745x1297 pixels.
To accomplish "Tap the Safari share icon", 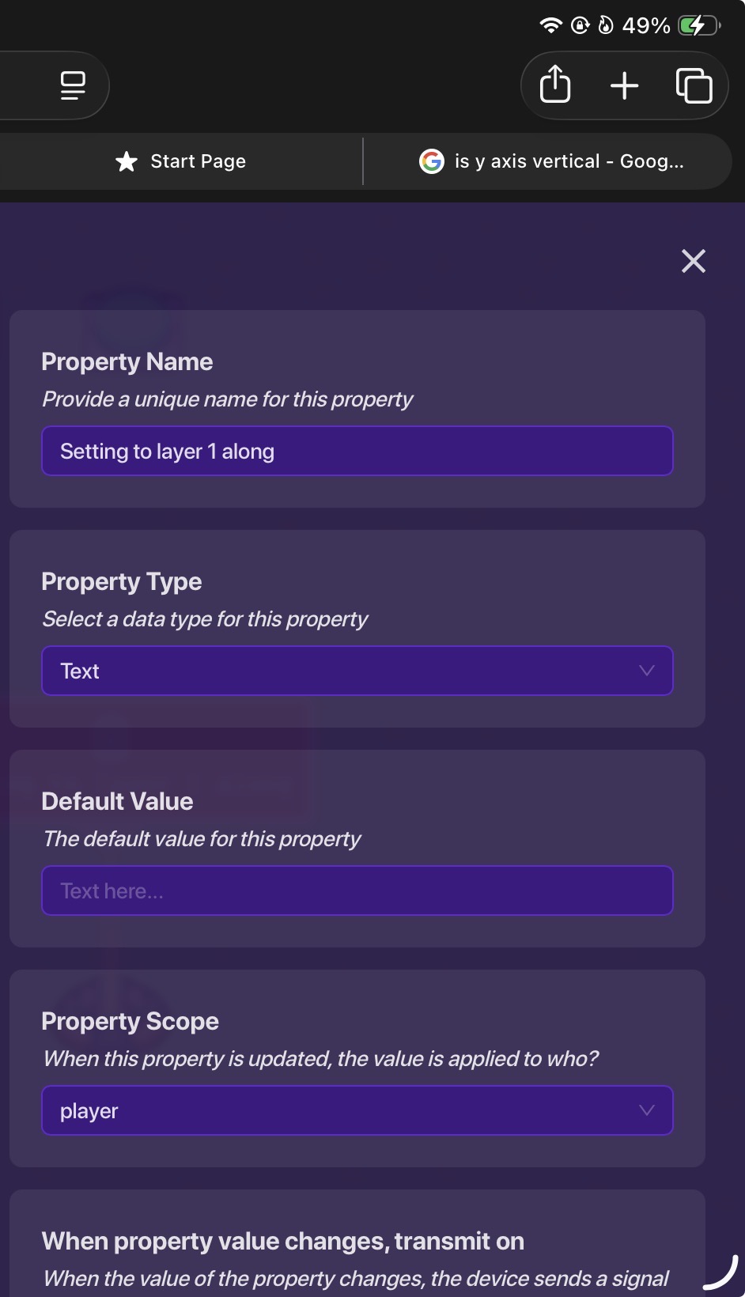I will tap(555, 85).
